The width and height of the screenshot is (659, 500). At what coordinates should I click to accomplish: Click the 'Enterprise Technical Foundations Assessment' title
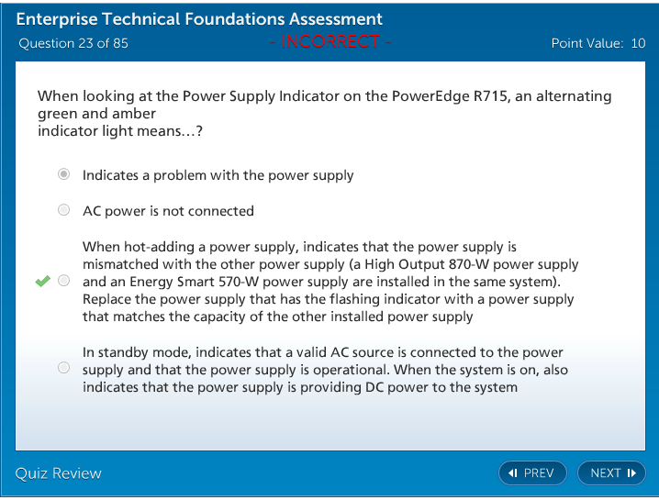pos(199,19)
